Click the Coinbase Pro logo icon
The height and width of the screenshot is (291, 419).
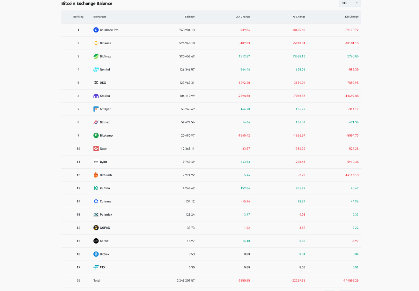96,30
